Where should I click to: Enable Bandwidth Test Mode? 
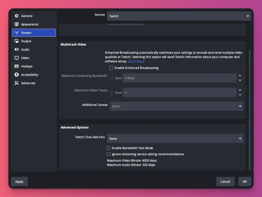(x=108, y=148)
